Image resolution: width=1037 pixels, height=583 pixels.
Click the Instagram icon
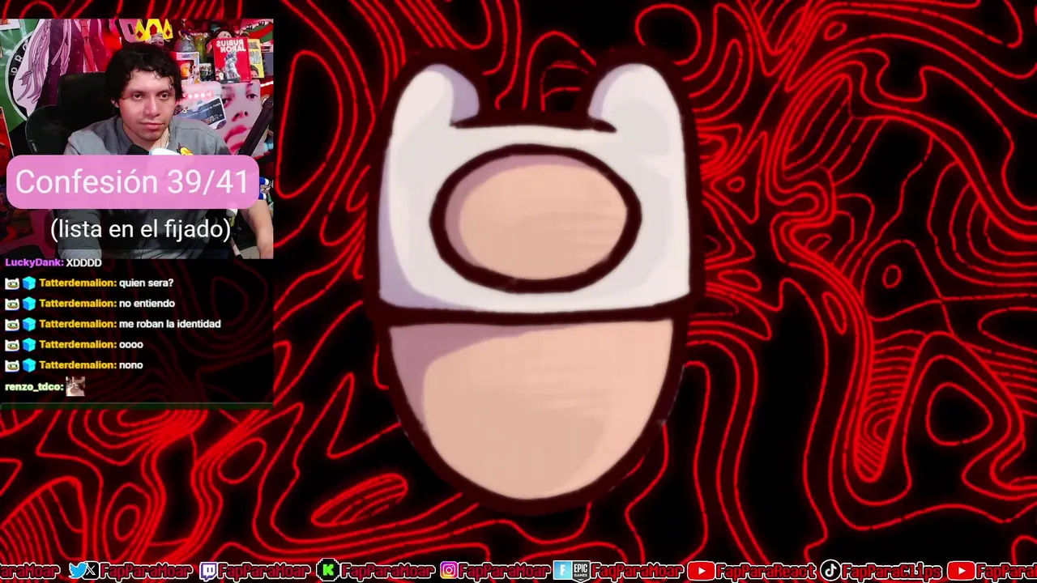pyautogui.click(x=449, y=571)
